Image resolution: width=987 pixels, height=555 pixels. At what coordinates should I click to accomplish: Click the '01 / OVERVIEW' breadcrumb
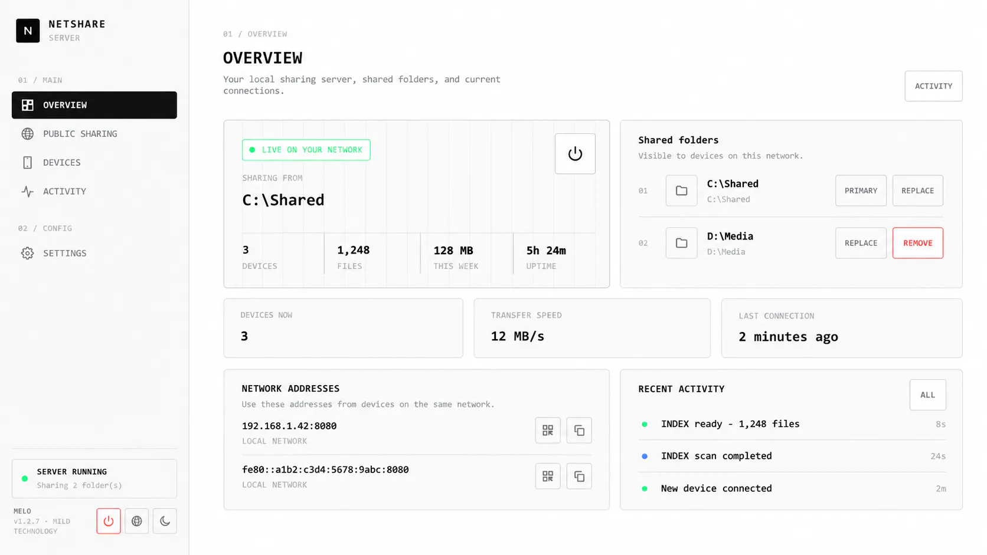pyautogui.click(x=255, y=34)
